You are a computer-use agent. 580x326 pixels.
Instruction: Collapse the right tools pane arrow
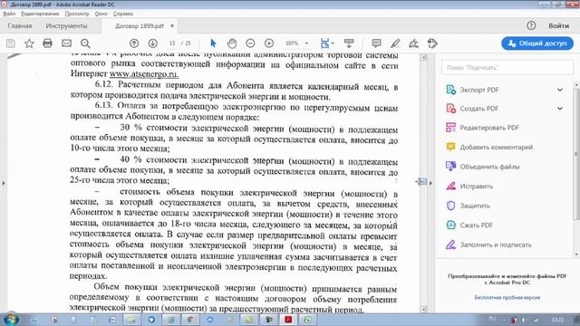[x=430, y=183]
